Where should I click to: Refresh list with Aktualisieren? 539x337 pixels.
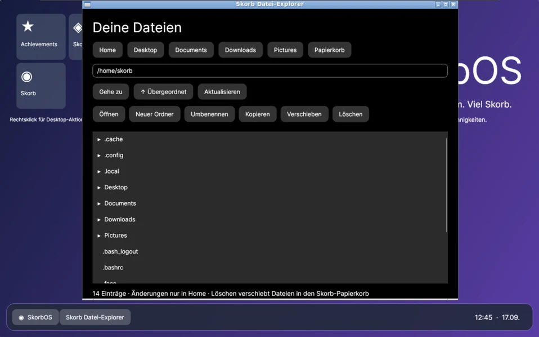point(222,92)
